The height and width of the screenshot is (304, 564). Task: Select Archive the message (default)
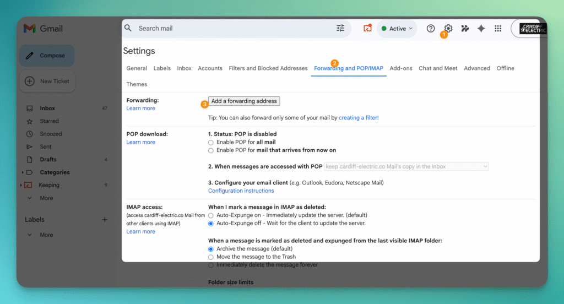pos(211,249)
